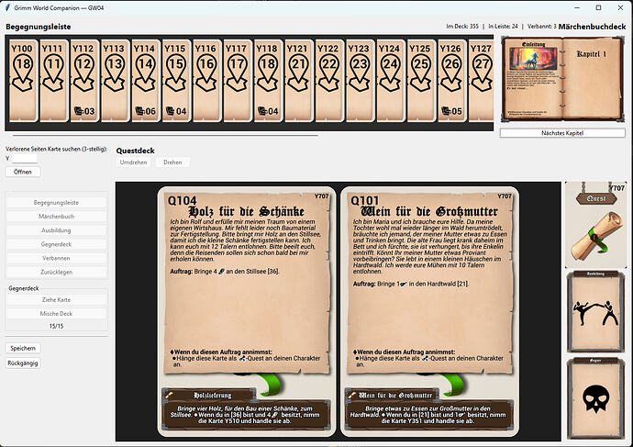Select encounter card Y114

coord(146,81)
